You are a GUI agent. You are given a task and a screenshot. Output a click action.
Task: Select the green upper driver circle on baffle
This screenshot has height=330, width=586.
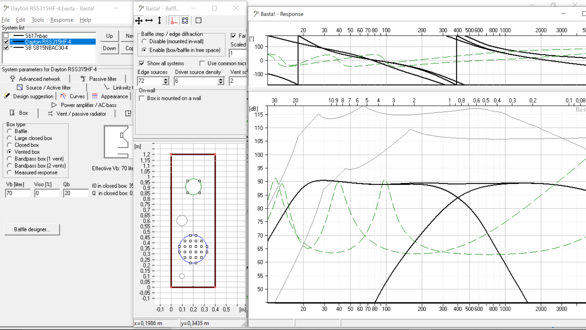click(194, 187)
